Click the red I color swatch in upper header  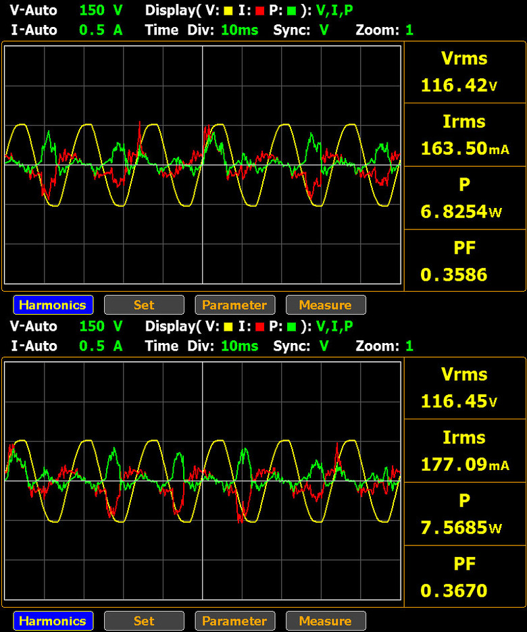(259, 11)
